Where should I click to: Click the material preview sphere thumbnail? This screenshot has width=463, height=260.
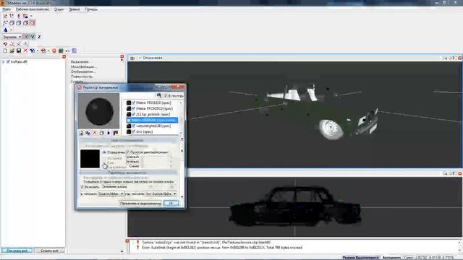[98, 111]
